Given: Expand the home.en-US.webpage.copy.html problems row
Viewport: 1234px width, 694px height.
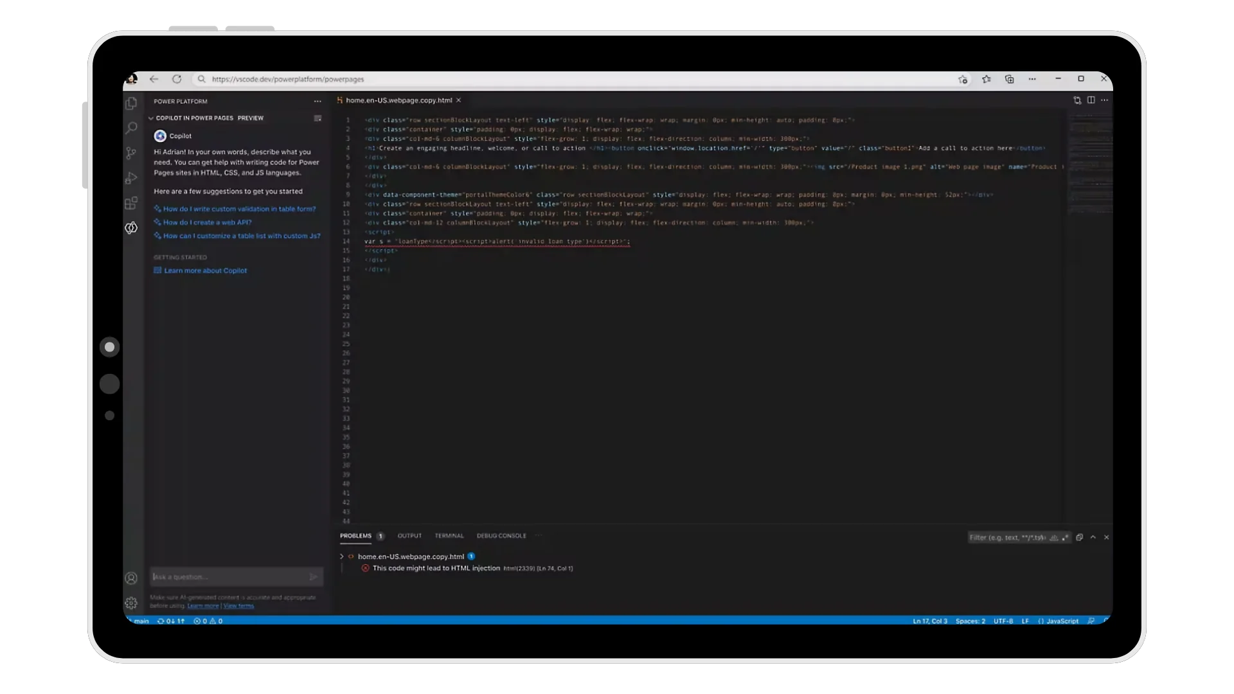Looking at the screenshot, I should click(342, 556).
